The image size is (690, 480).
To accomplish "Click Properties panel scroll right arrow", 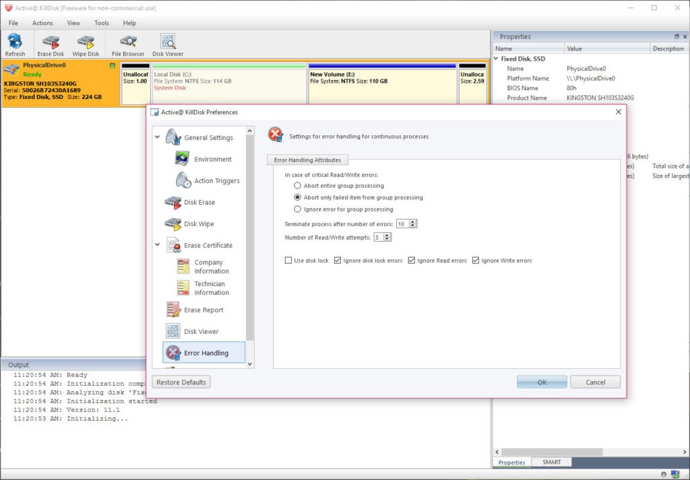I will point(685,452).
